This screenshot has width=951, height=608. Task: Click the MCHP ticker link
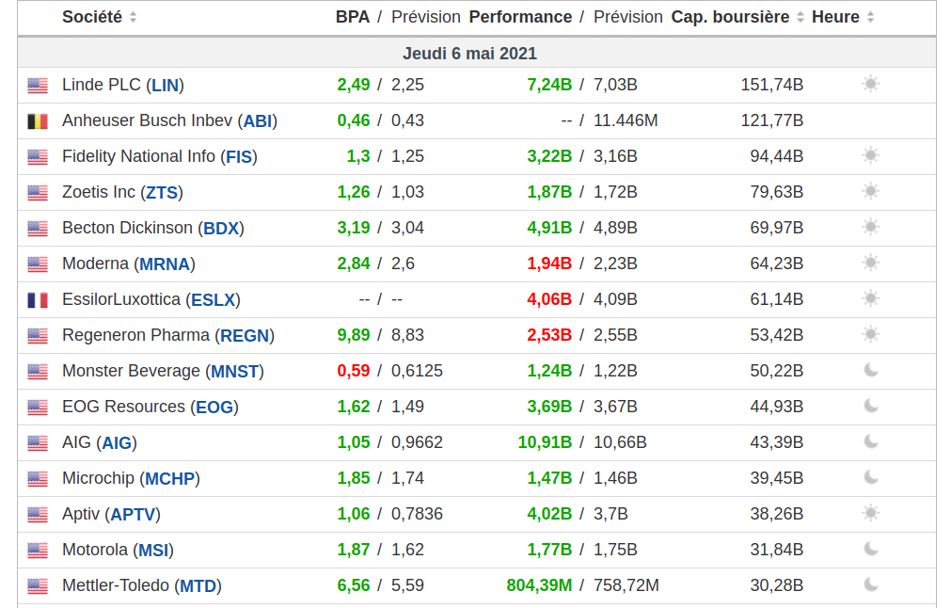169,479
